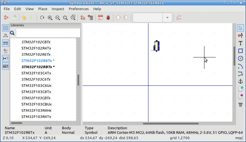Open the Place menu
Image resolution: width=246 pixels, height=142 pixels.
coord(43,9)
